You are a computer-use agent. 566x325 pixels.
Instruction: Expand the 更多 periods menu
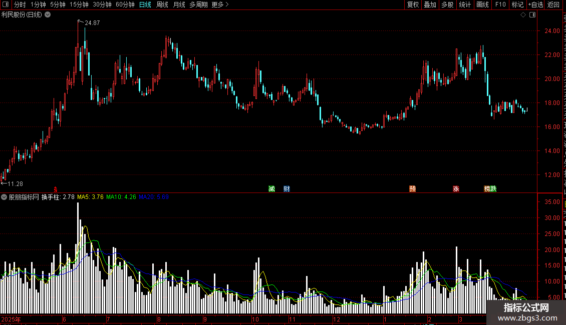(x=220, y=4)
